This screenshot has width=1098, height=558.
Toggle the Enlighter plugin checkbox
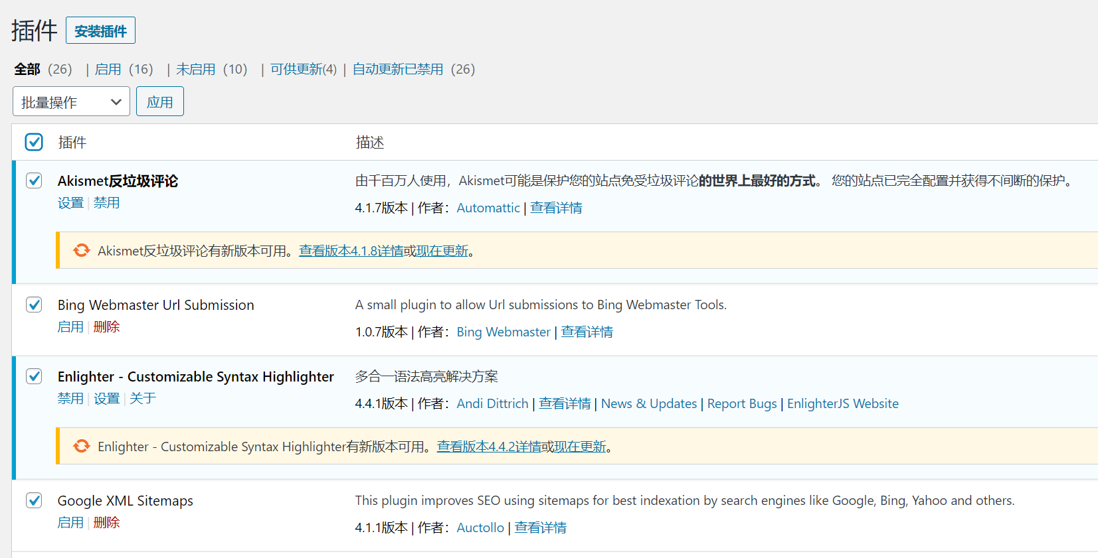34,376
